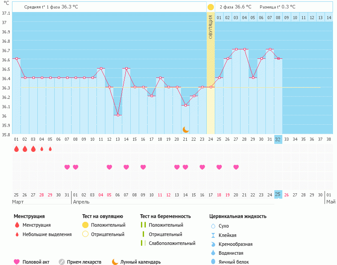Viewport: 337px width, 265px height.
Task: Click the 'Апрель' month label
Action: click(x=81, y=202)
